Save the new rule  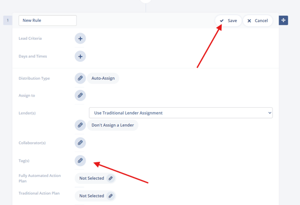[229, 21]
